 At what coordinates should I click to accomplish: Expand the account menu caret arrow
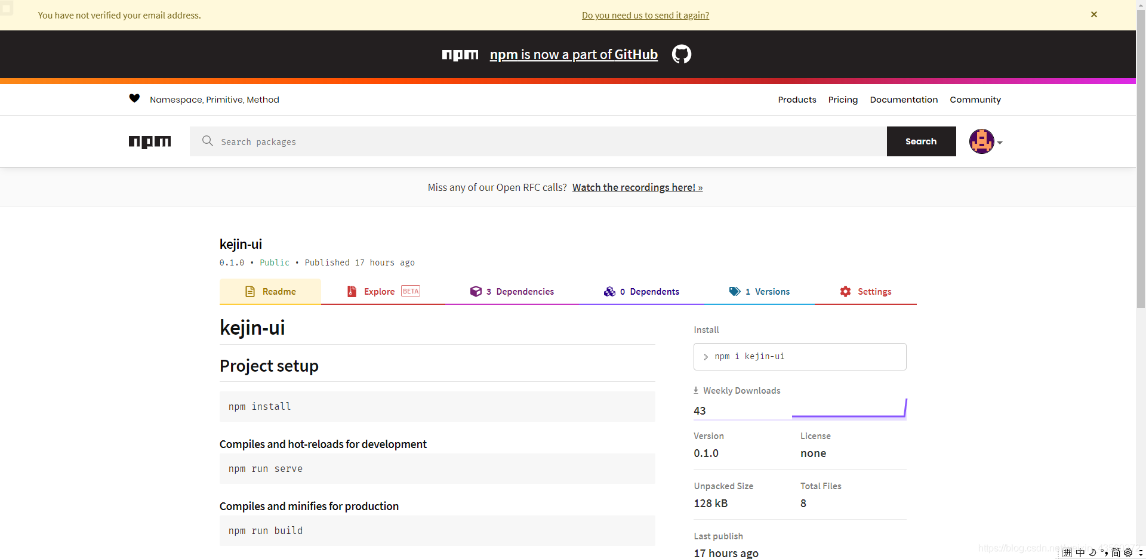(1000, 143)
